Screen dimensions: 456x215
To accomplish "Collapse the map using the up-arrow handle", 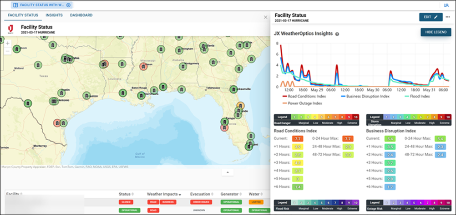I will pos(227,172).
